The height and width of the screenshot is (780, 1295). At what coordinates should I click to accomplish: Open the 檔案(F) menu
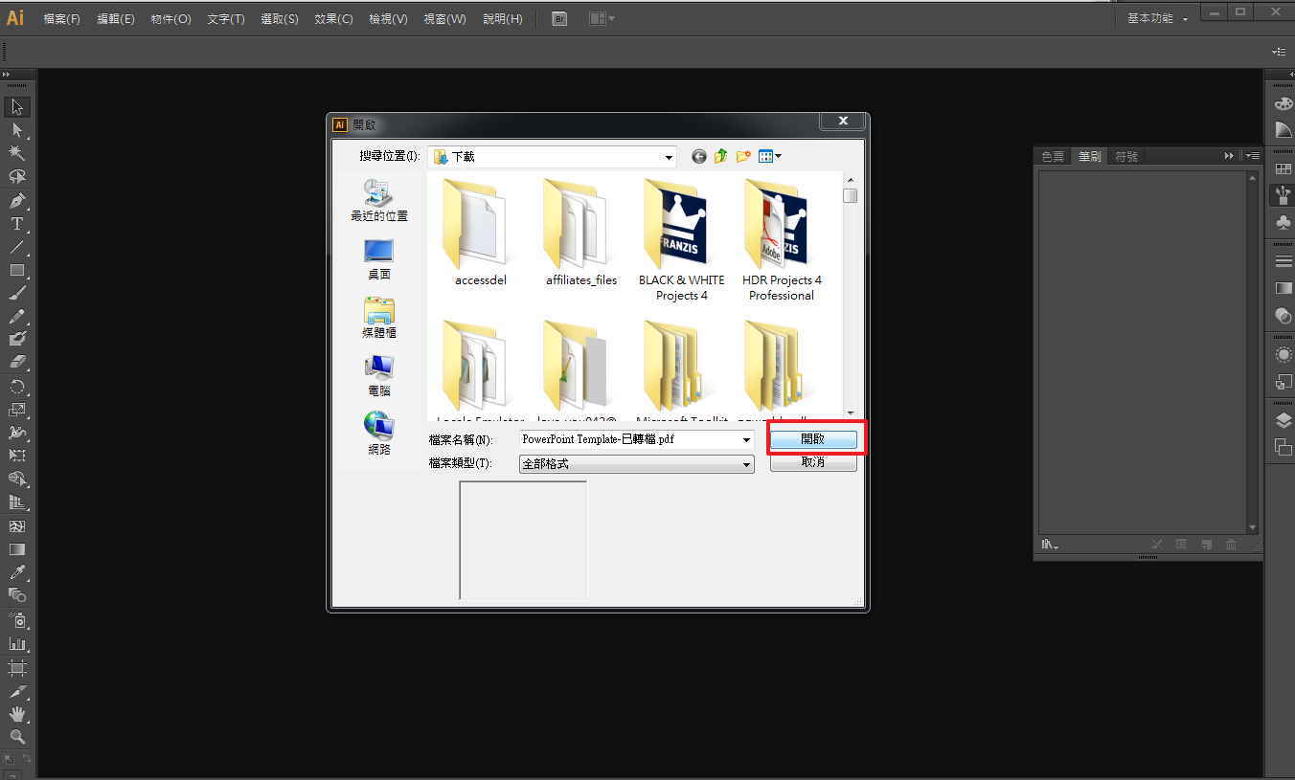point(61,19)
